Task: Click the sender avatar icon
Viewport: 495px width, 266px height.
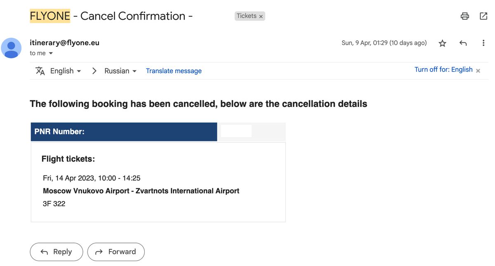Action: 11,48
